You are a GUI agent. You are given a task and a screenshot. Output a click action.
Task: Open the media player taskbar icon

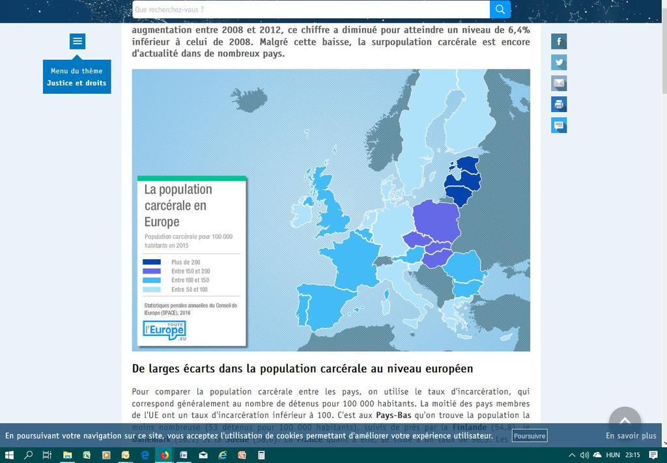[x=106, y=455]
